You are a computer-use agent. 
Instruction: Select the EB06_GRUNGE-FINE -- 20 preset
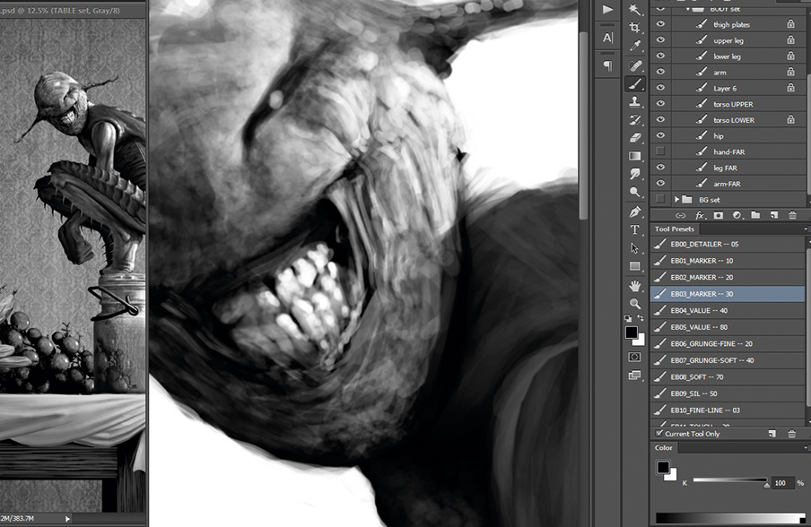(711, 344)
